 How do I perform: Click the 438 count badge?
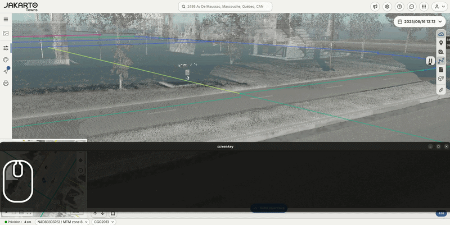442,213
